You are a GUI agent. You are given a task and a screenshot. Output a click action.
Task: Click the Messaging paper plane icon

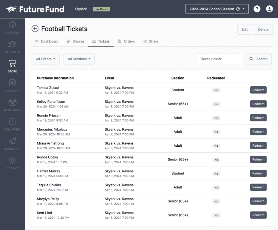pyautogui.click(x=12, y=141)
